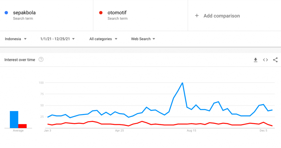Click the Apr 25 axis label

tap(119, 131)
